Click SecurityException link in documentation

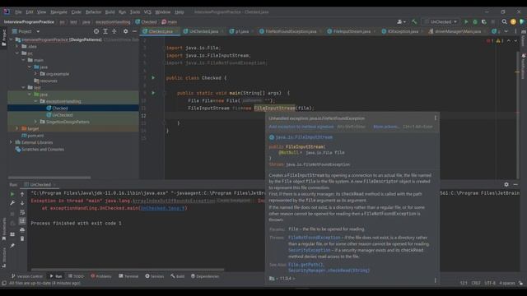click(310, 250)
